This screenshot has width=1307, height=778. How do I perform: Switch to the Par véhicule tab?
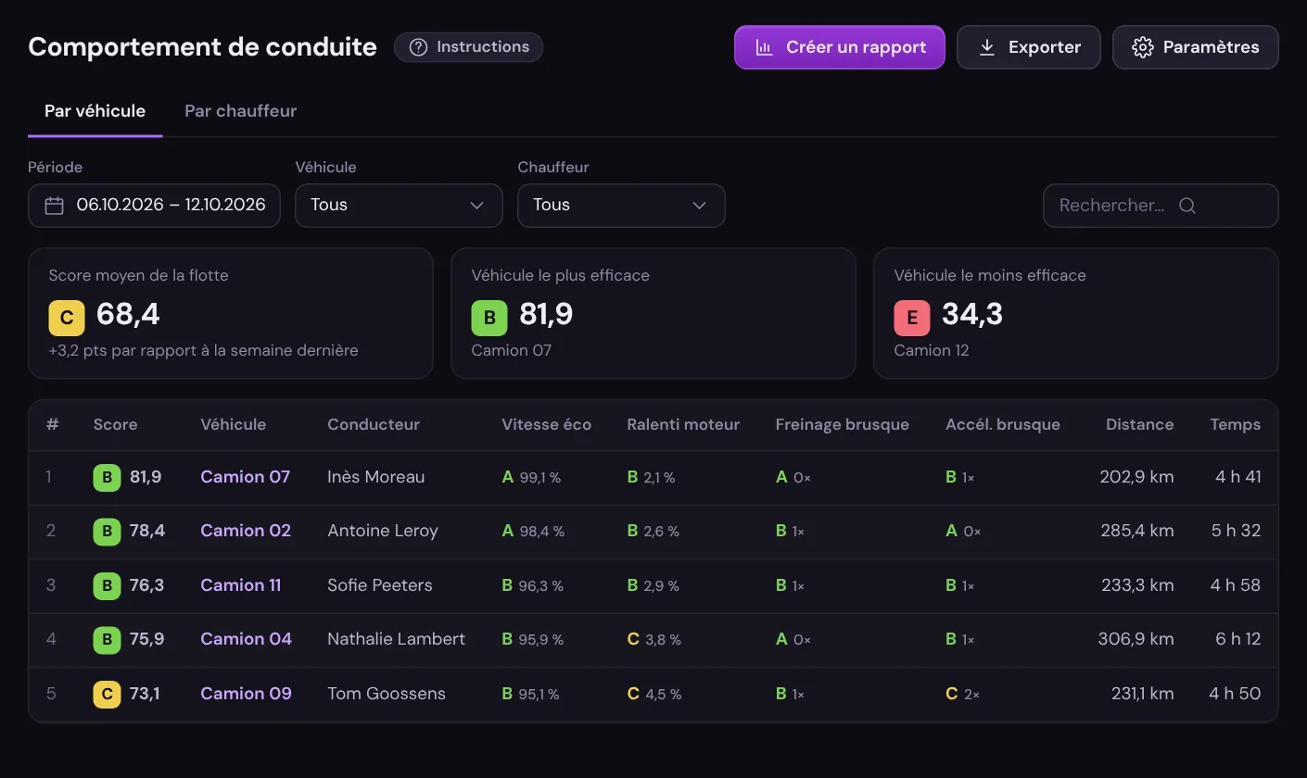tap(95, 111)
